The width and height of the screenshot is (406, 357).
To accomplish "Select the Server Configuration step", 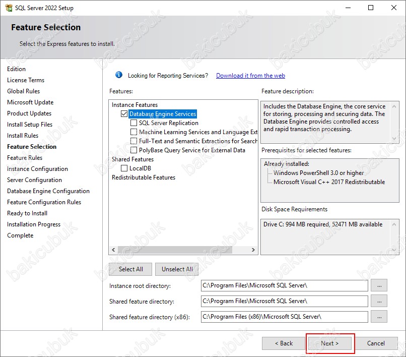I will pyautogui.click(x=34, y=180).
